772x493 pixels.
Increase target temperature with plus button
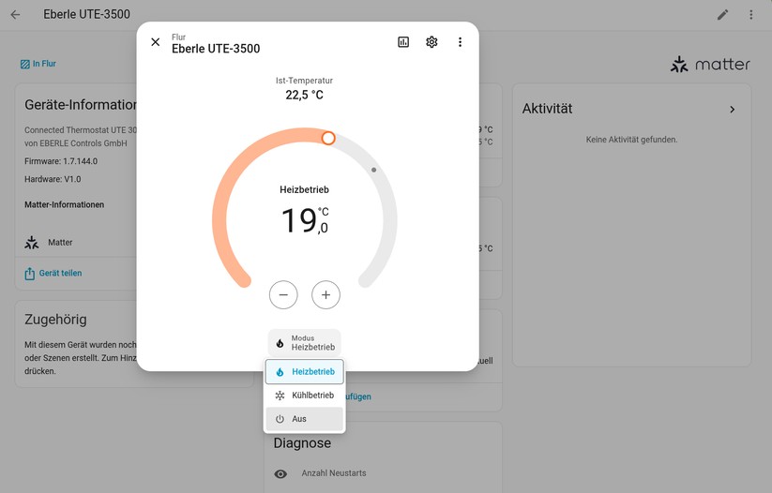(325, 294)
